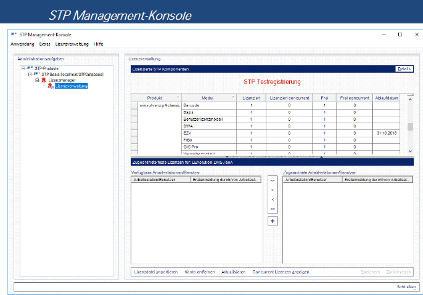Select the Lizenzmanager tree item
The height and width of the screenshot is (295, 423).
point(62,80)
